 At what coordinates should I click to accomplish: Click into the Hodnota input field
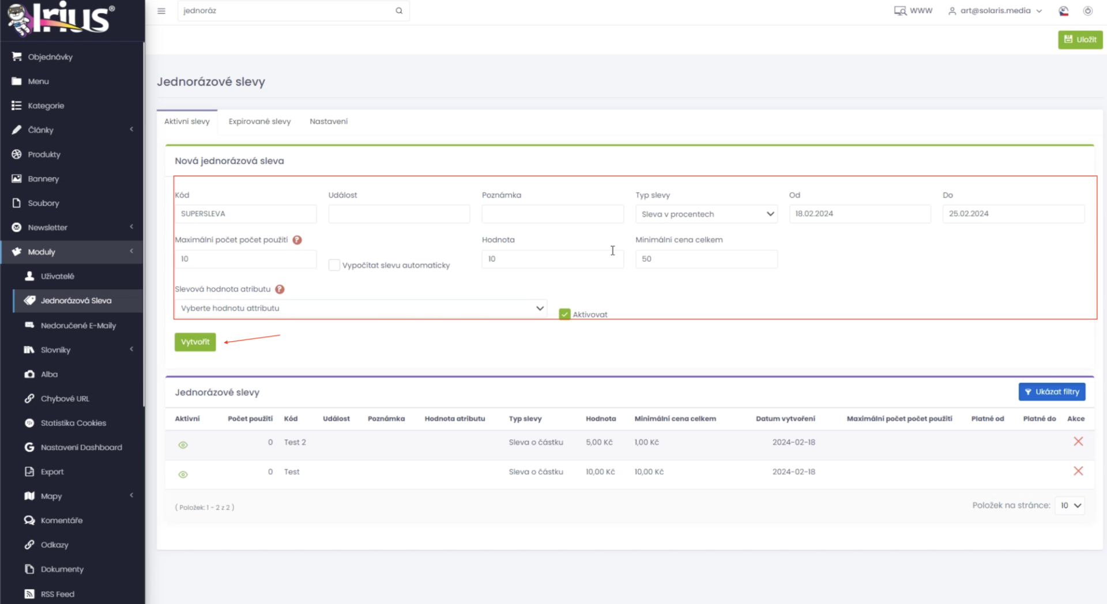pyautogui.click(x=552, y=259)
